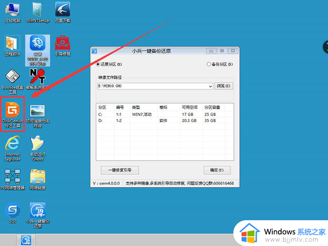Click the 类型 column header
This screenshot has height=246, width=328.
pos(136,107)
